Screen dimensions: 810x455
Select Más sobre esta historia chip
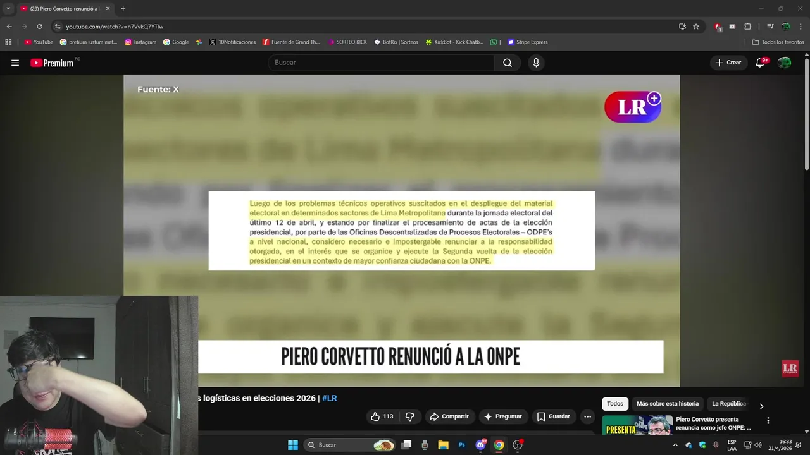668,404
